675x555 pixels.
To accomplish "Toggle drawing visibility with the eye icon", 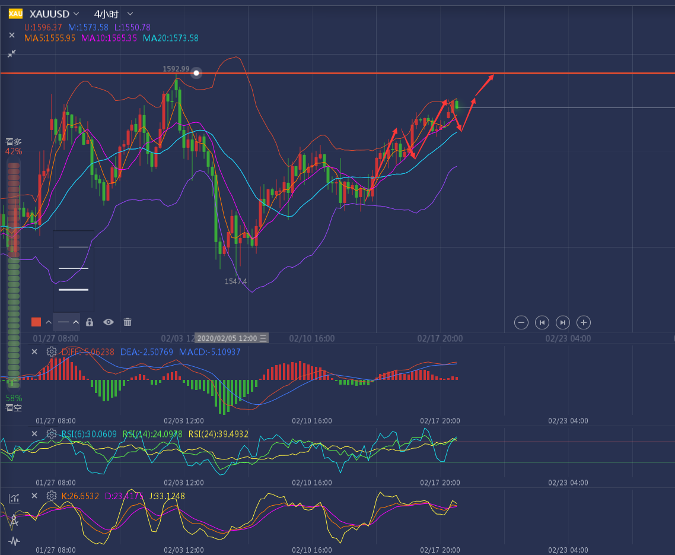I will [109, 322].
